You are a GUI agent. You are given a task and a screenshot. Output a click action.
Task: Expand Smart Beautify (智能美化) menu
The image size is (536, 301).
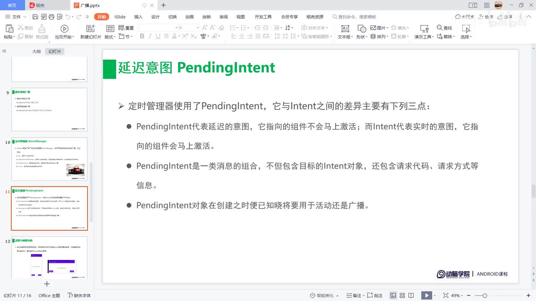click(x=325, y=296)
